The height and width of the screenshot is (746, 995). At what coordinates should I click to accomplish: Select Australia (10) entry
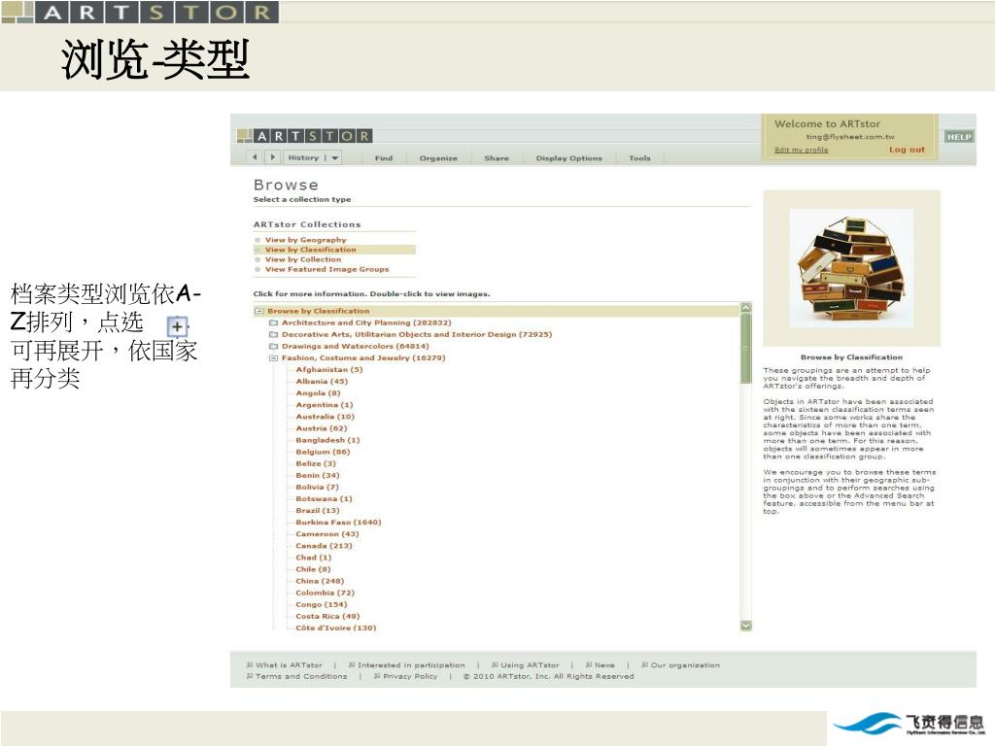coord(325,417)
